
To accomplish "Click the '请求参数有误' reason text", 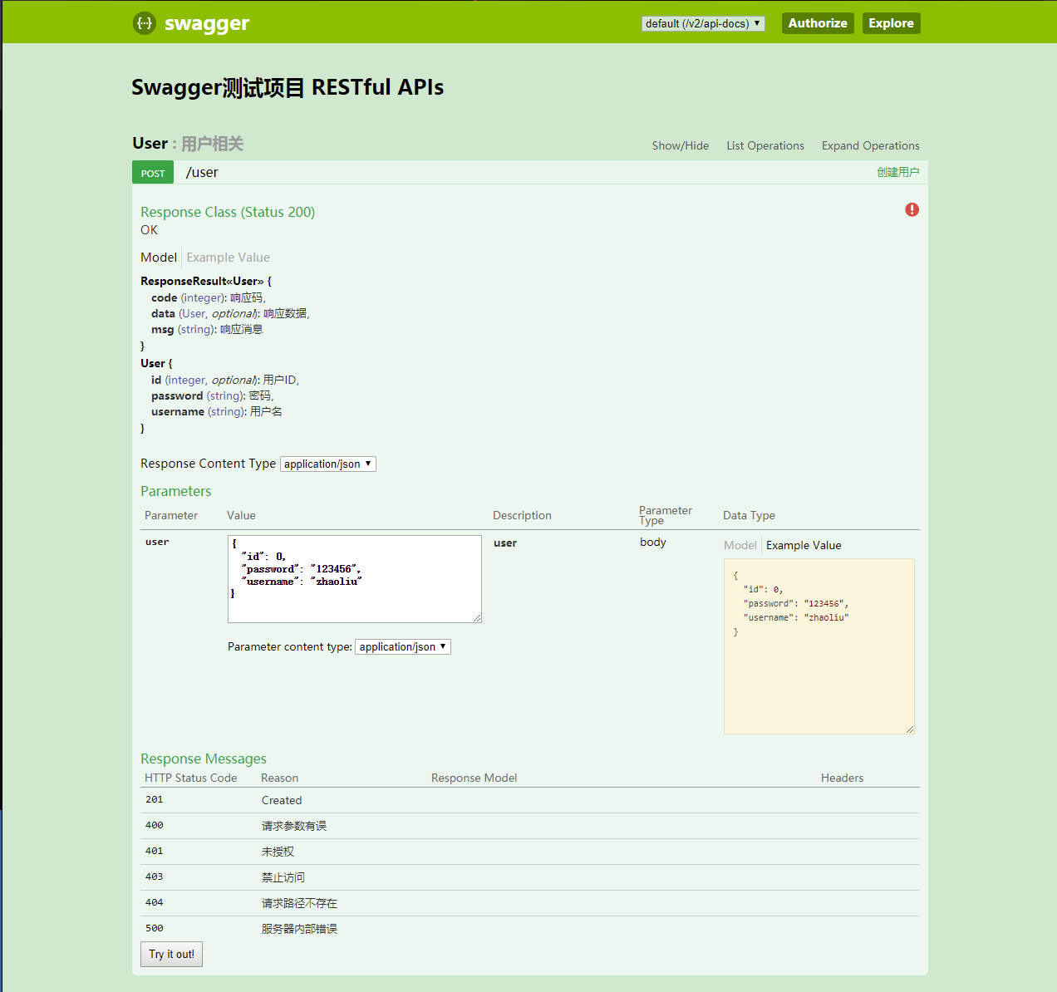I will 294,826.
